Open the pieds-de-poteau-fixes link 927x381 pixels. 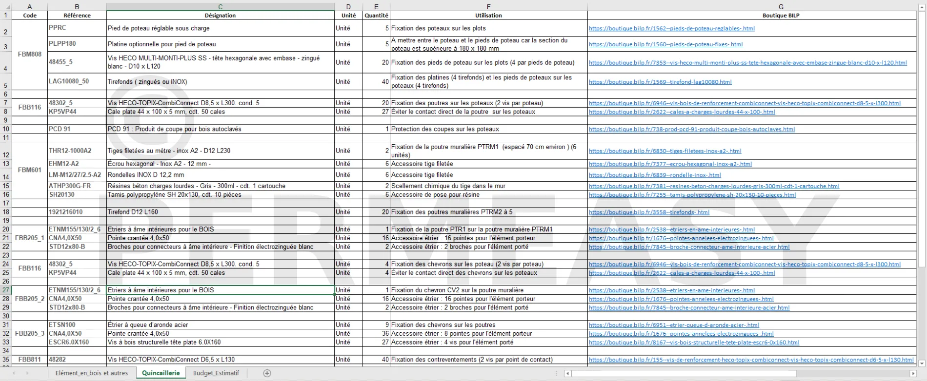coord(665,44)
